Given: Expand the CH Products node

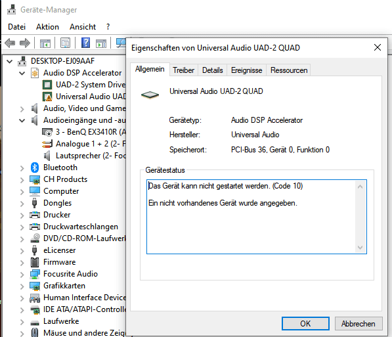Looking at the screenshot, I should (x=22, y=180).
